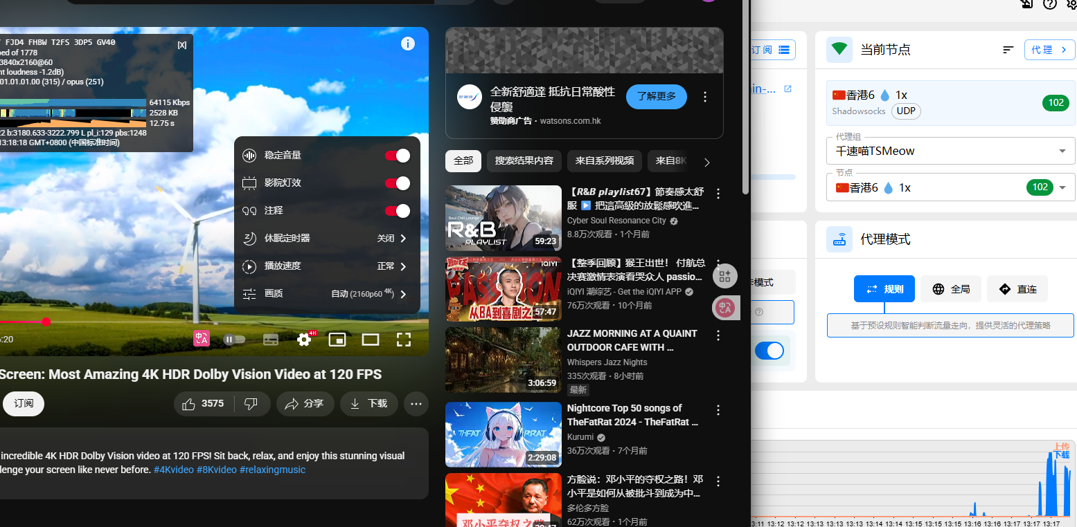The image size is (1077, 527).
Task: Switch the player to theater mode
Action: click(x=371, y=340)
